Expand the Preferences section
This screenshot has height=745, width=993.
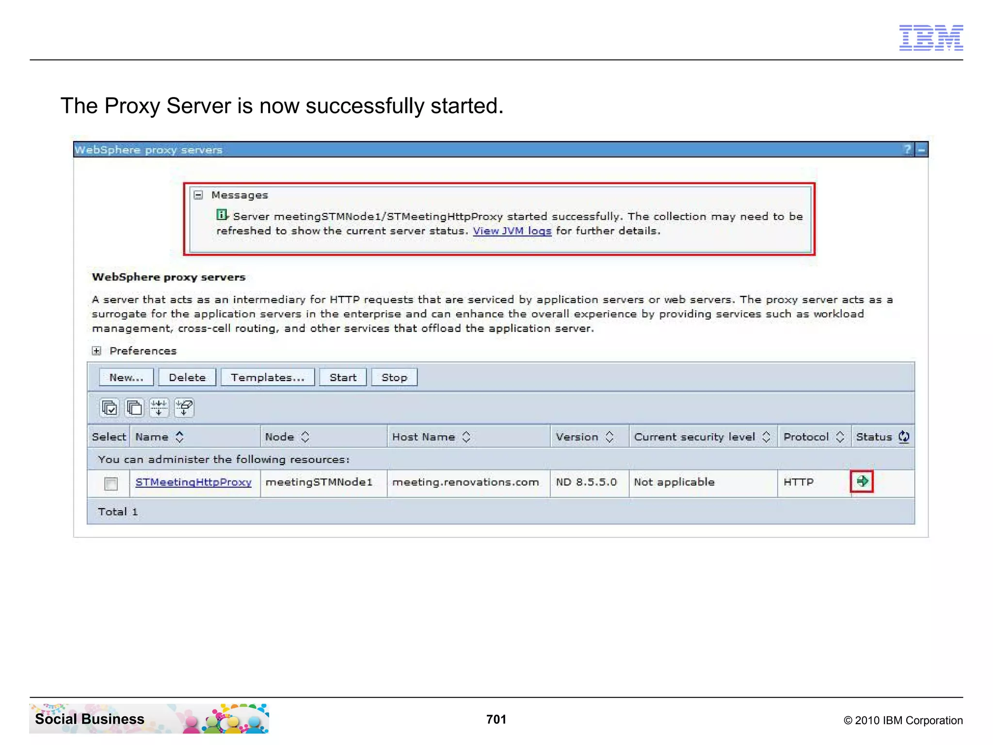click(96, 351)
